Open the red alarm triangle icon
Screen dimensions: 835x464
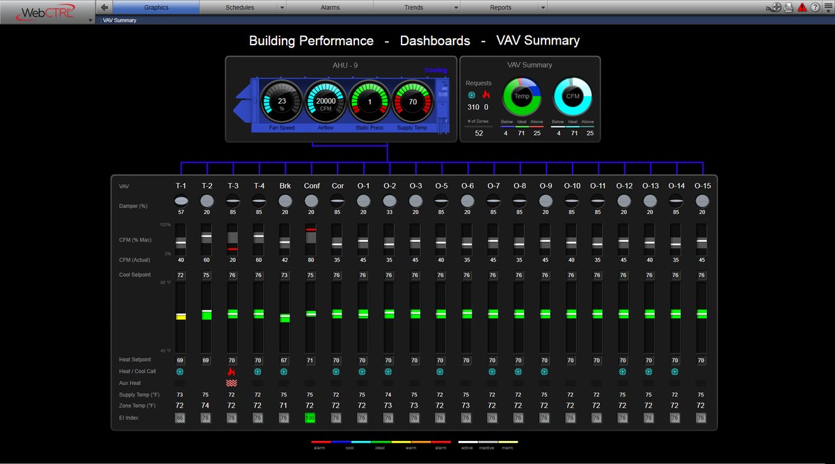pyautogui.click(x=802, y=8)
